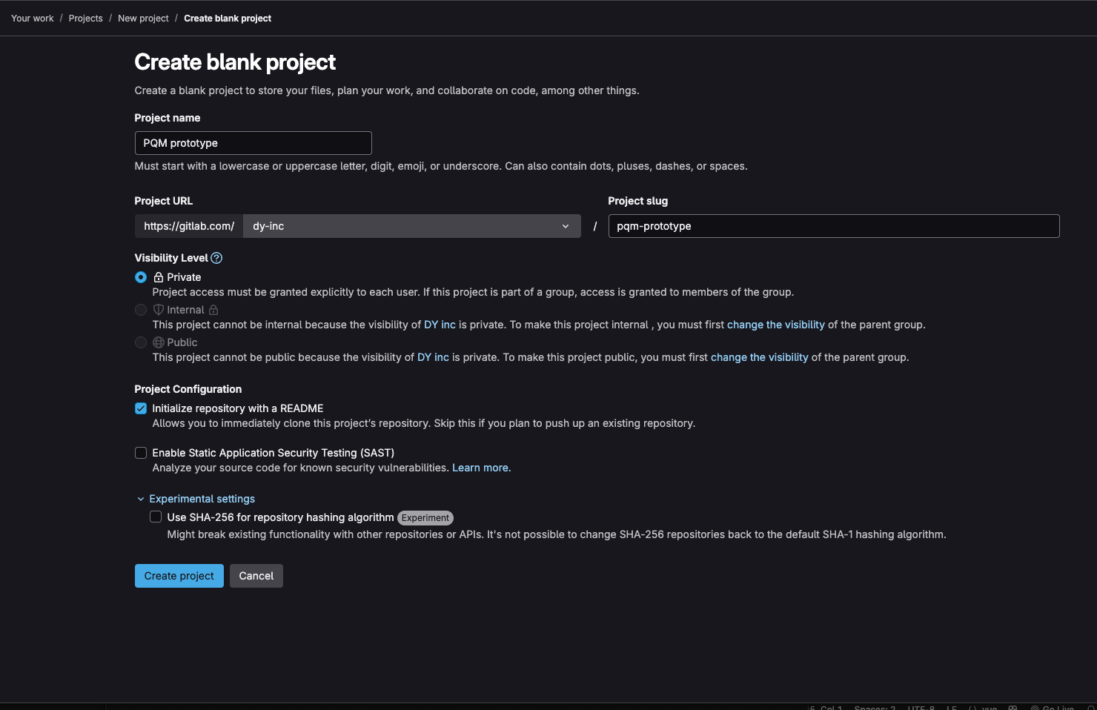Viewport: 1097px width, 710px height.
Task: Click into the Project slug field
Action: click(833, 226)
